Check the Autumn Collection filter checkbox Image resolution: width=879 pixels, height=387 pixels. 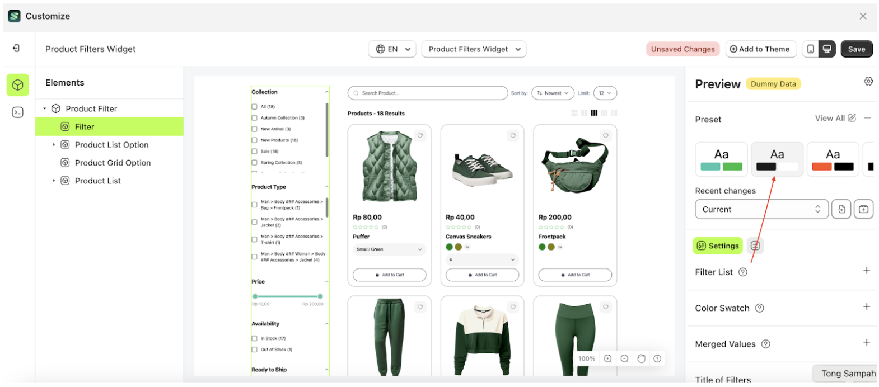tap(255, 118)
